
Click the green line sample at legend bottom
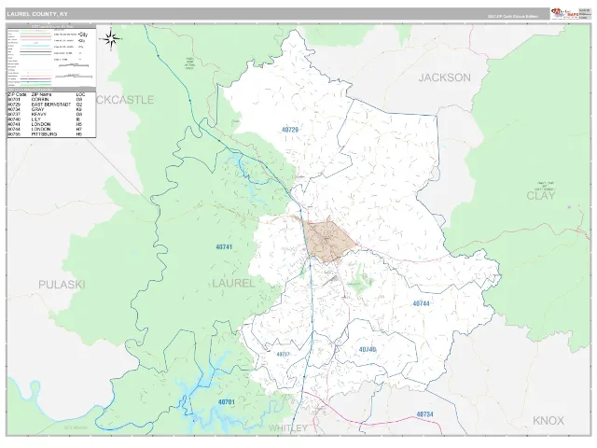point(35,85)
